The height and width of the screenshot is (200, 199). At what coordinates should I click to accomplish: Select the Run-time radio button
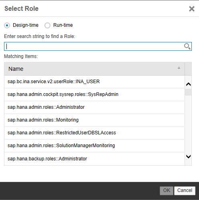(47, 25)
